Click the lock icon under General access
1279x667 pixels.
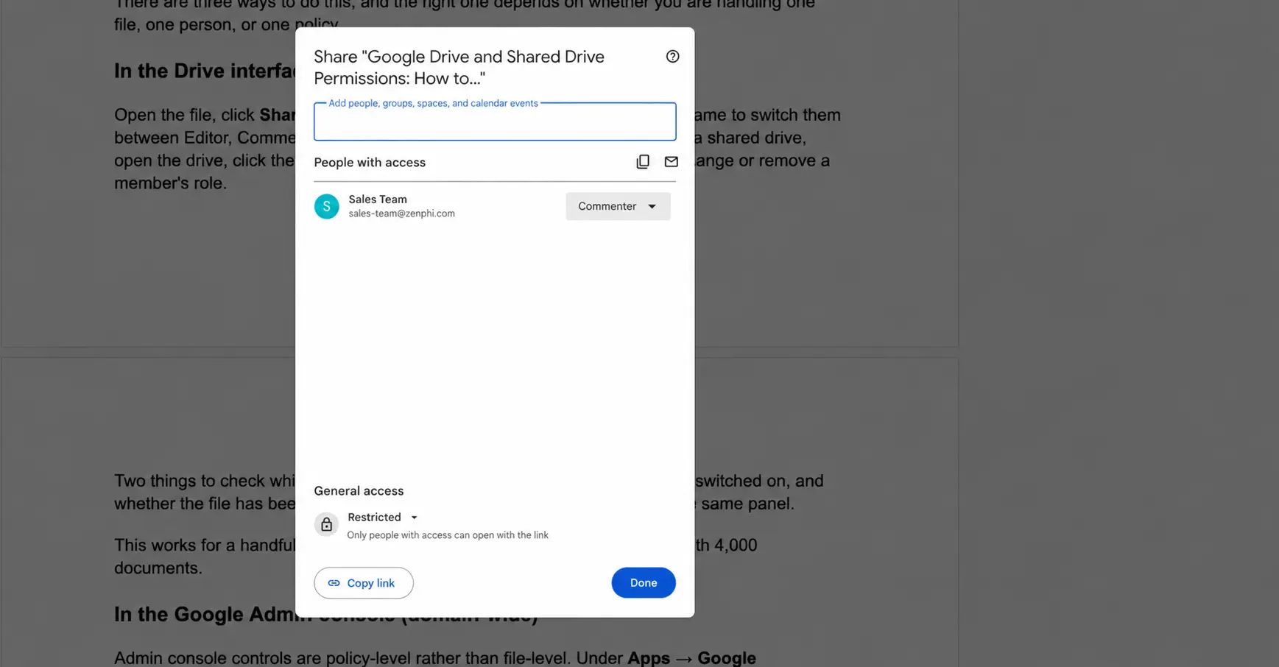click(x=326, y=524)
